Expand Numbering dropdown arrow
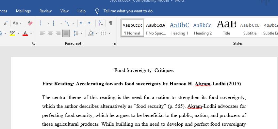This screenshot has width=278, height=129. (61, 23)
